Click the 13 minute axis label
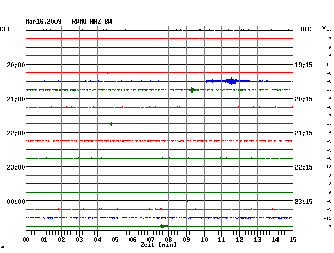The width and height of the screenshot is (334, 253). [x=257, y=240]
